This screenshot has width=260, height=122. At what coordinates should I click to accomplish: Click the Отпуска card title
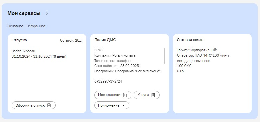click(19, 40)
